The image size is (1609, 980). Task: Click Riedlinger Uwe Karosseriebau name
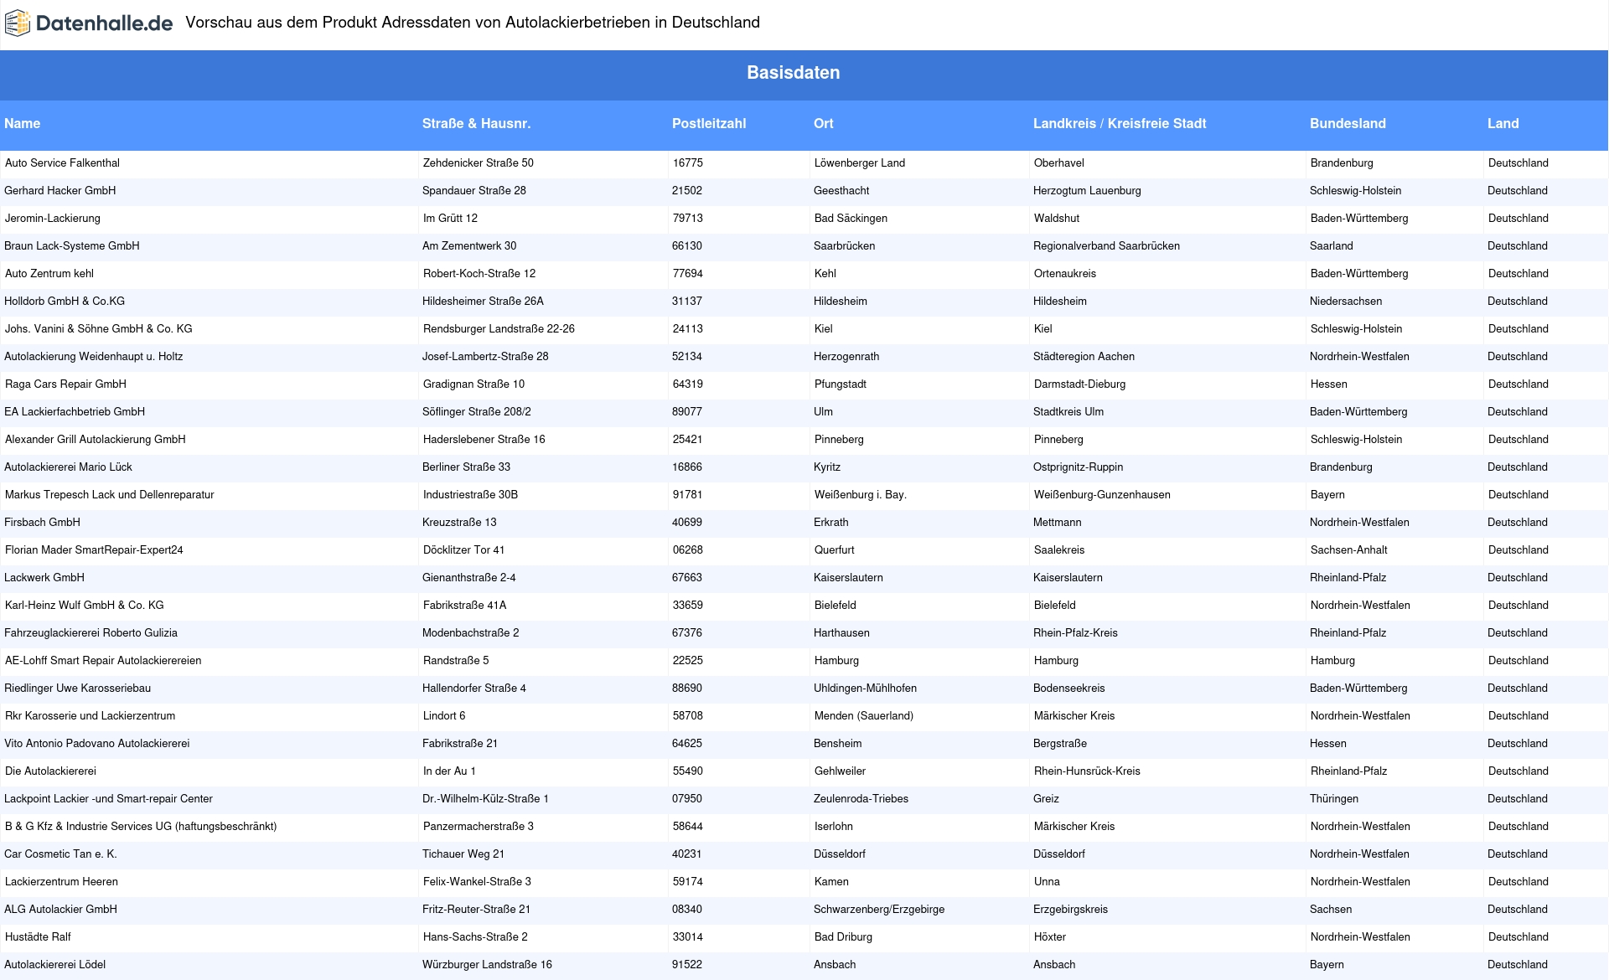pos(78,689)
